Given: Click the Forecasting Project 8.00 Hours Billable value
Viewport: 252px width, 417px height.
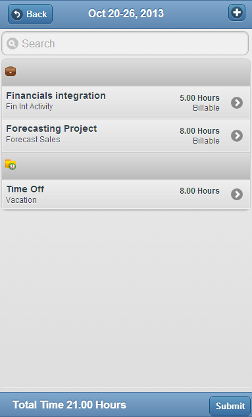Looking at the screenshot, I should coord(199,136).
